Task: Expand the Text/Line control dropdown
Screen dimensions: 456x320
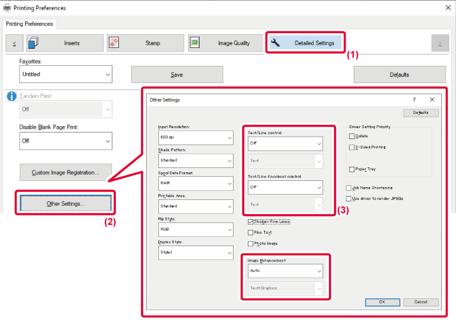Action: [x=285, y=143]
